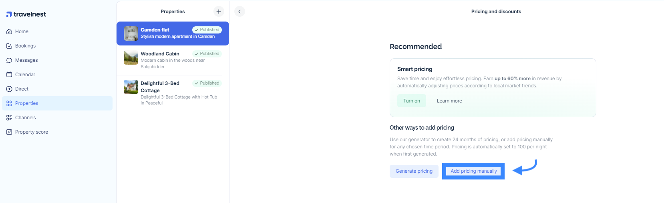The image size is (664, 203).
Task: Go to Property score page
Action: click(32, 132)
